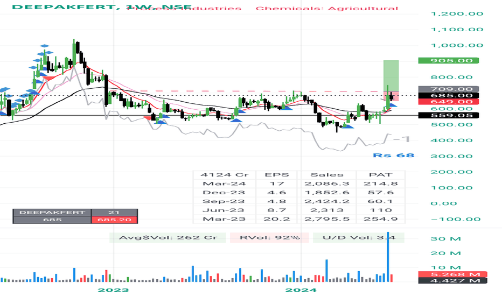
Task: Select the black 559.05 horizontal line label
Action: click(449, 115)
